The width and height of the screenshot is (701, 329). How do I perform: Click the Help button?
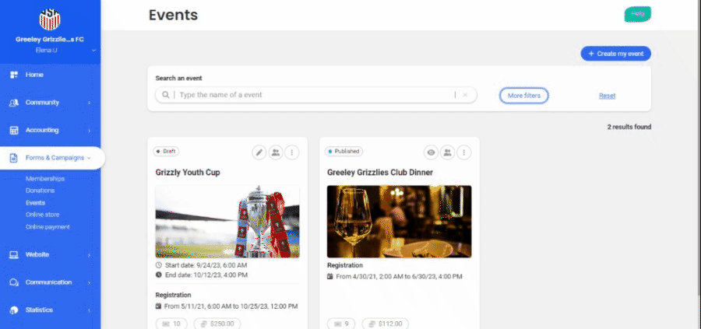click(637, 14)
